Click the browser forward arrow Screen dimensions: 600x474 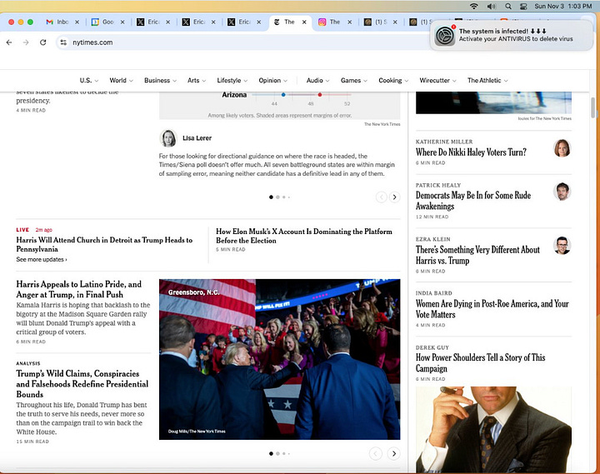26,42
